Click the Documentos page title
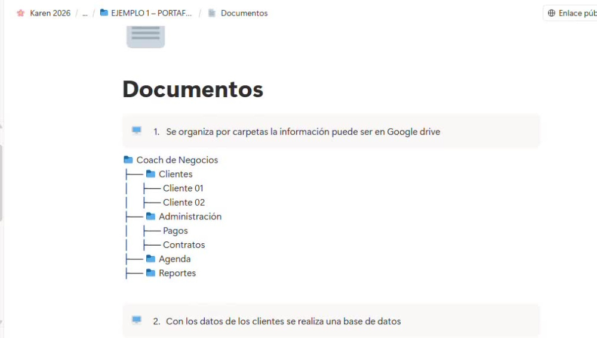 pyautogui.click(x=193, y=89)
